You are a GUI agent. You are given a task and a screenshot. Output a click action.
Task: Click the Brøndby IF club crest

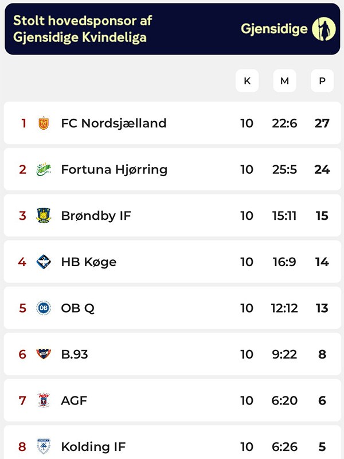pos(43,216)
